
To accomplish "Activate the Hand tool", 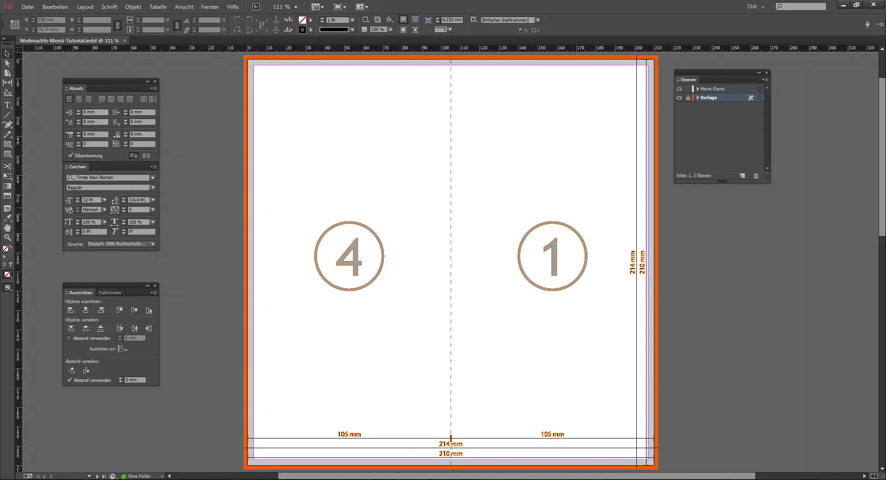I will [x=7, y=228].
